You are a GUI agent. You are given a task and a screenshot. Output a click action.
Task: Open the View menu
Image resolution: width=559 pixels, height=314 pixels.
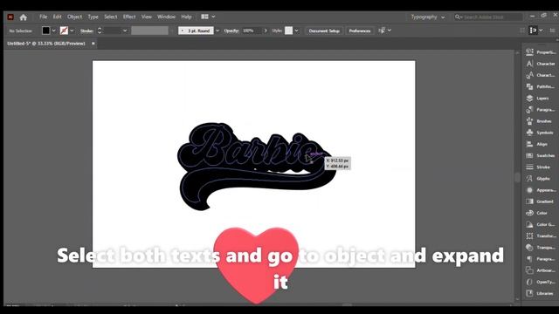pyautogui.click(x=147, y=17)
